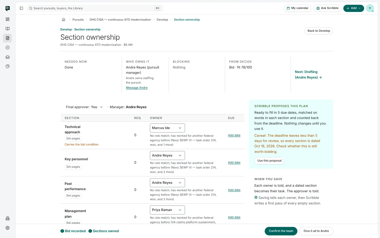Open the user avatar labeled Y

(370, 8)
